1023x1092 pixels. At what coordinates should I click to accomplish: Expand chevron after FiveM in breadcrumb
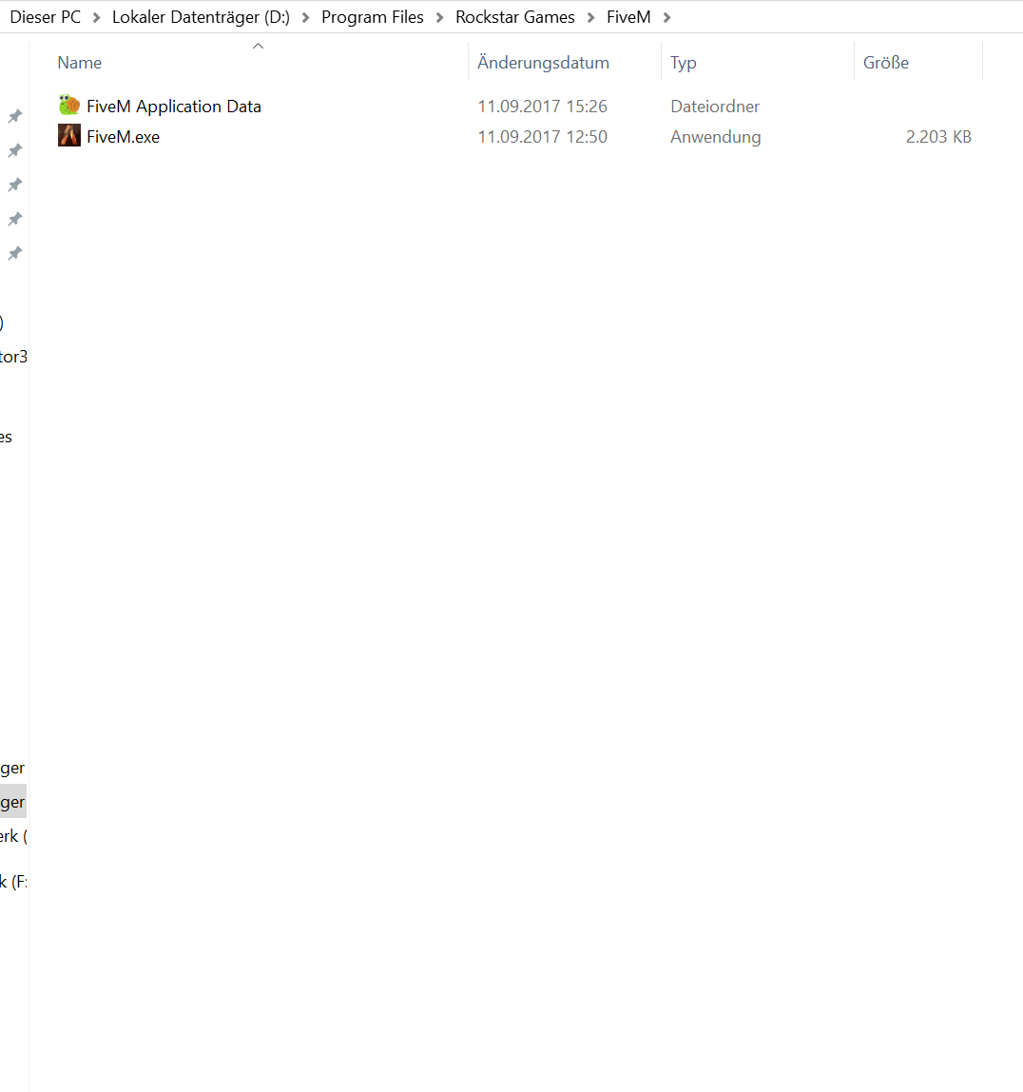(666, 17)
